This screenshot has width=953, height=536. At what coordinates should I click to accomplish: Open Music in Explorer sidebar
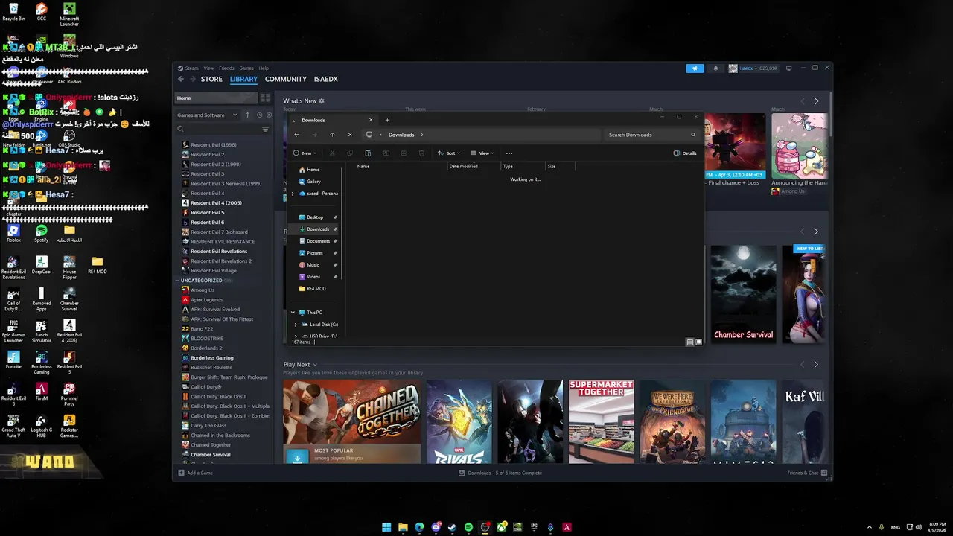(x=309, y=265)
